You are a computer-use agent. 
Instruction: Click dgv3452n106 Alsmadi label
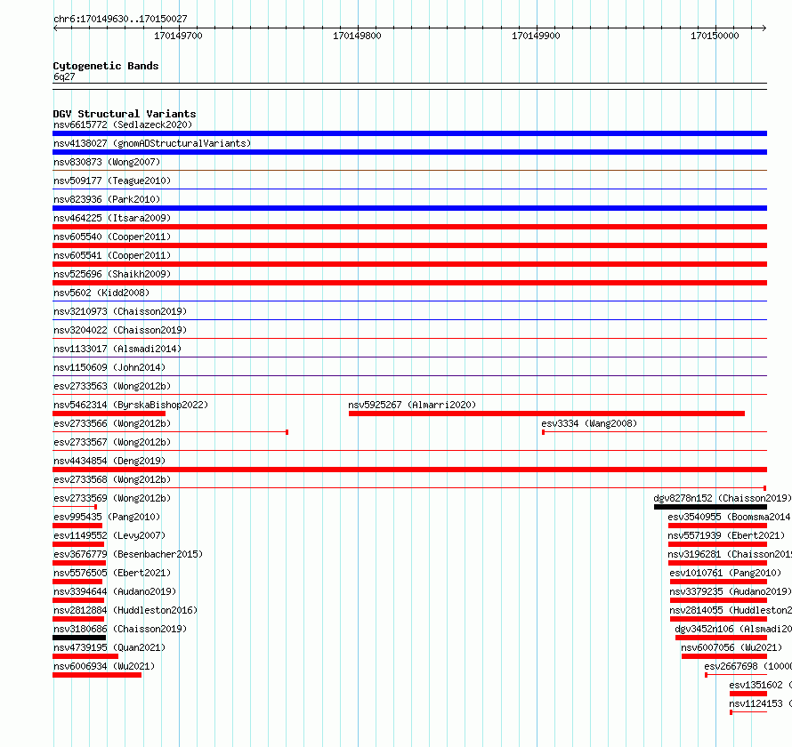coord(733,629)
